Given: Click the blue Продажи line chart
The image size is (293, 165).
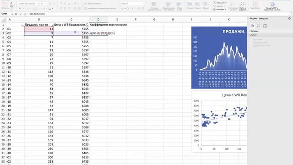Looking at the screenshot, I should click(x=219, y=57).
